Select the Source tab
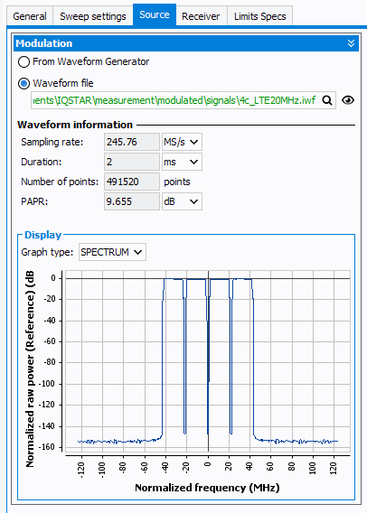This screenshot has width=367, height=513. click(155, 14)
